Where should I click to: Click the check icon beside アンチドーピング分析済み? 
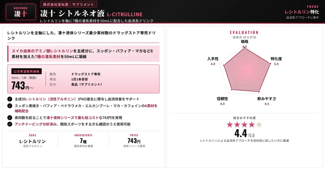10,124
